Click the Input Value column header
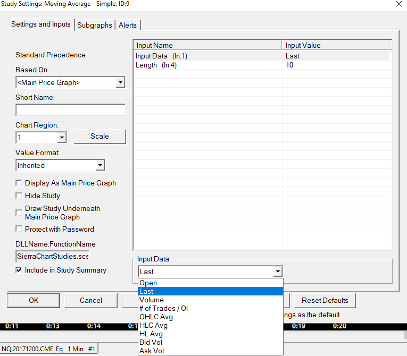Viewport: 407px width, 356px height. pos(335,45)
